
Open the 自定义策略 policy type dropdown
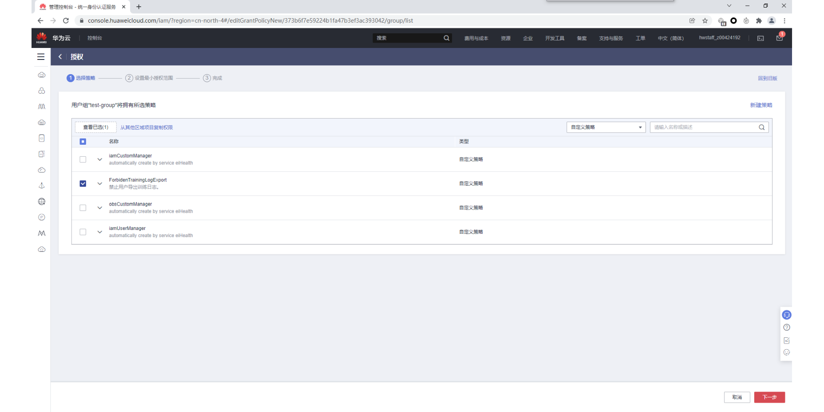click(x=606, y=127)
